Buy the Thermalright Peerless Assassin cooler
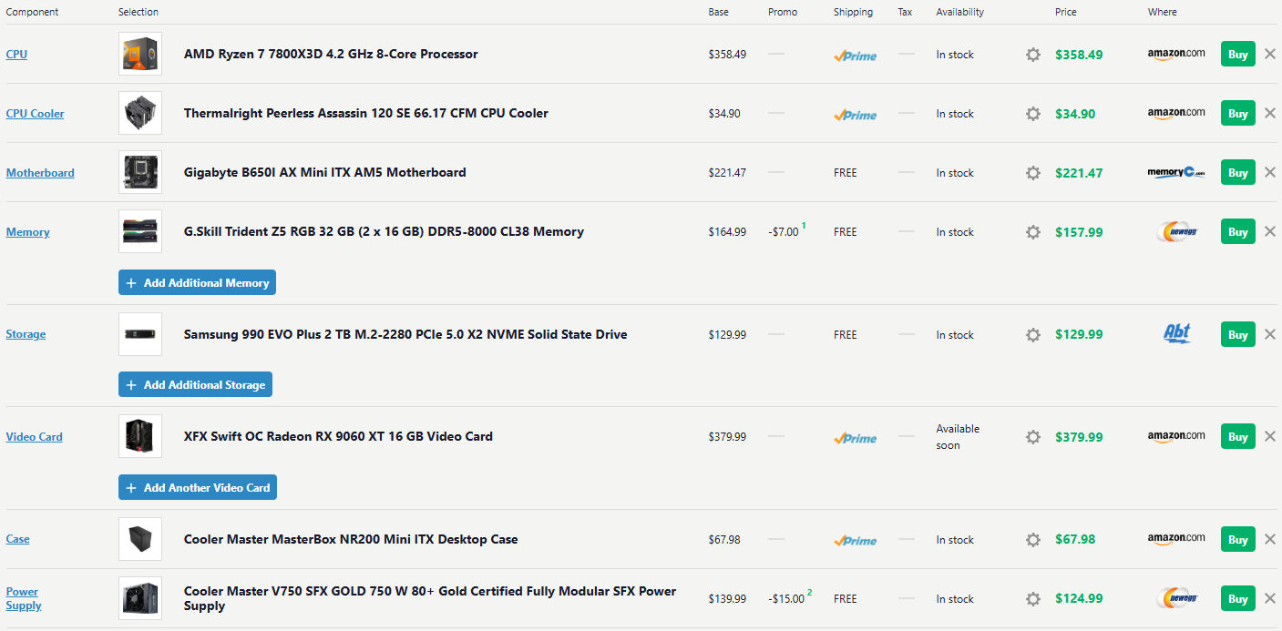 [1237, 113]
